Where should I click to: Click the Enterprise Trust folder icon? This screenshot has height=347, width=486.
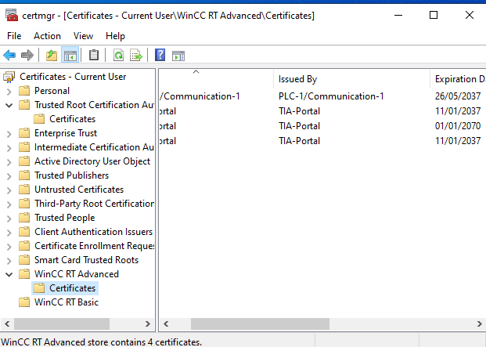click(24, 133)
